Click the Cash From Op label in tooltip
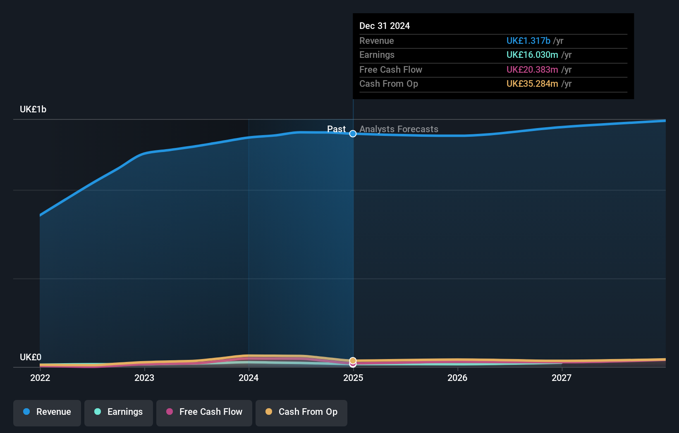The height and width of the screenshot is (433, 679). [x=389, y=83]
